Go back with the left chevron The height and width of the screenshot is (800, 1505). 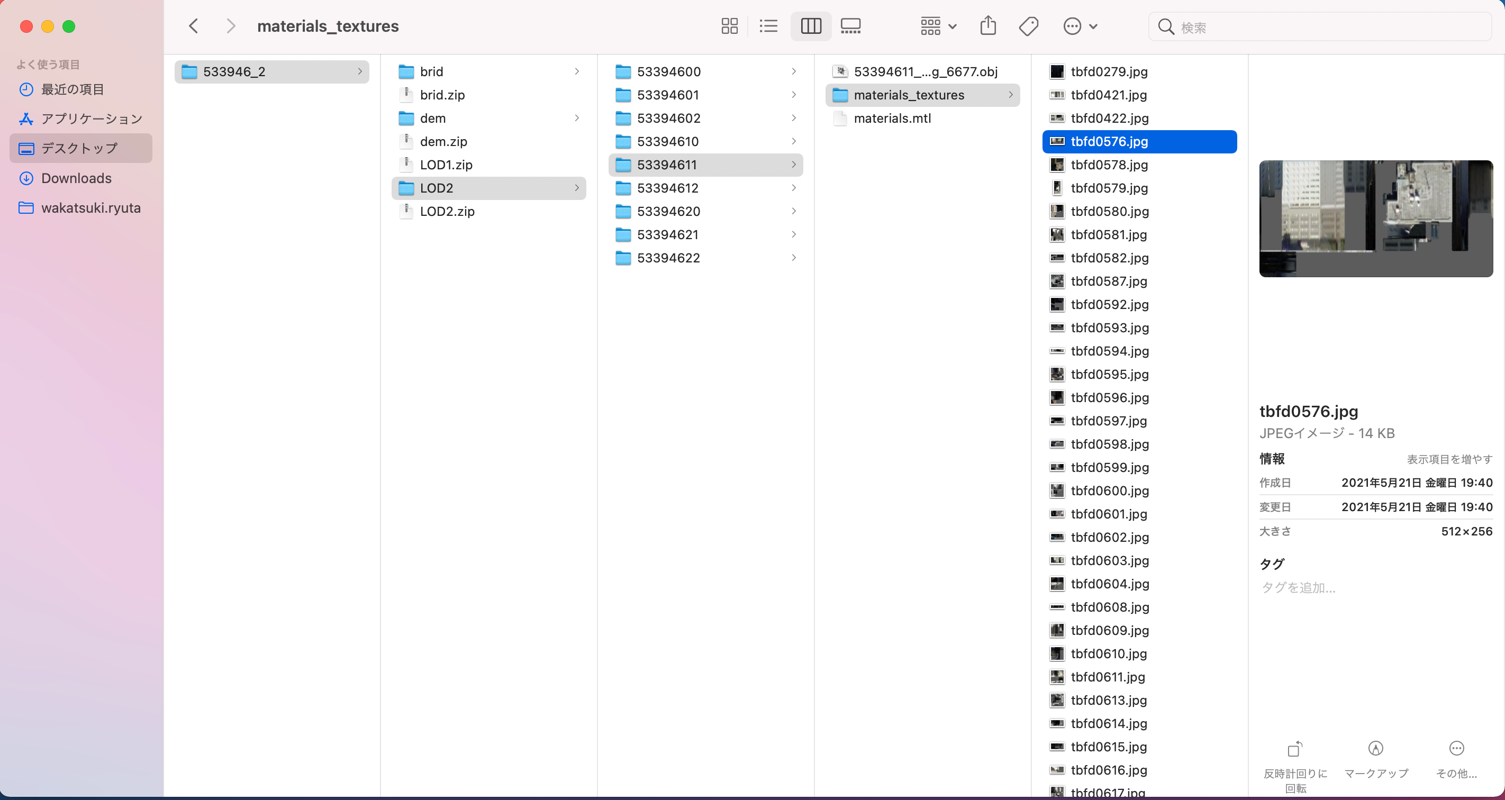194,26
